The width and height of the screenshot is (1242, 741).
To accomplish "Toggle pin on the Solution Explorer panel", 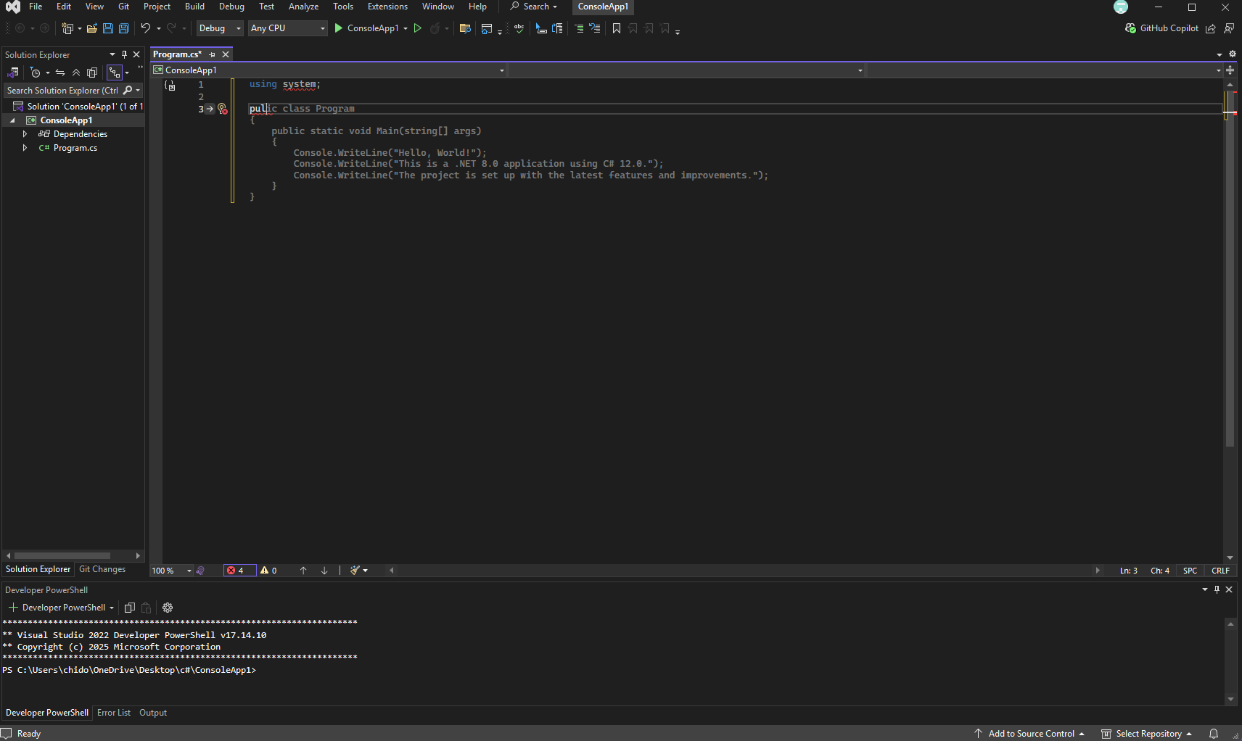I will [x=124, y=54].
